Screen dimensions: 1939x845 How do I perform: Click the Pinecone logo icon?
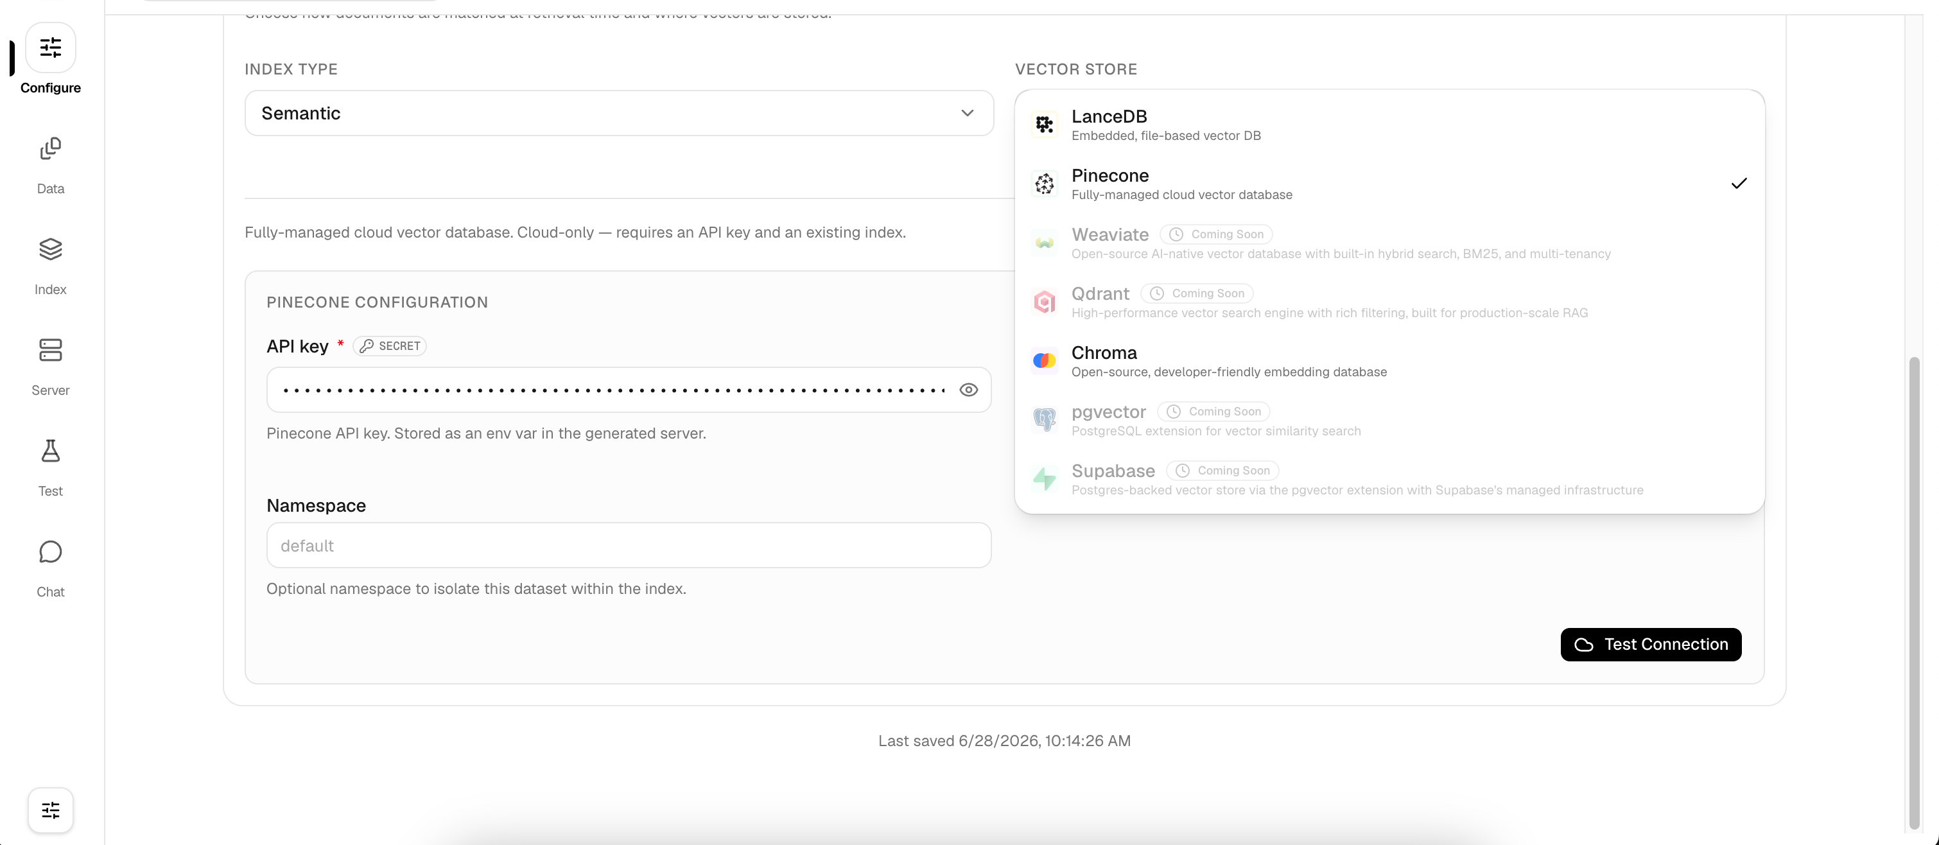(1044, 184)
